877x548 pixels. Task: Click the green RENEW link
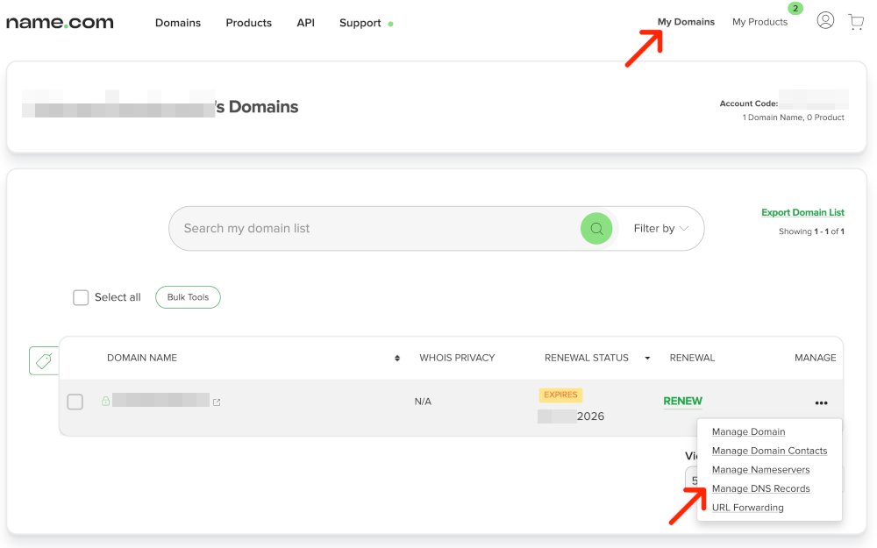(682, 402)
